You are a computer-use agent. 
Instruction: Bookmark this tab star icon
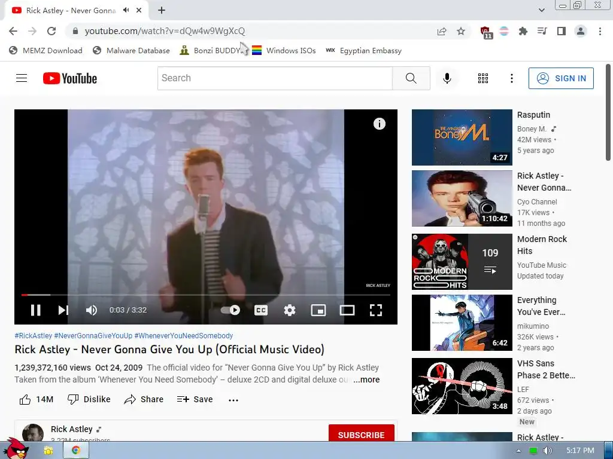461,31
